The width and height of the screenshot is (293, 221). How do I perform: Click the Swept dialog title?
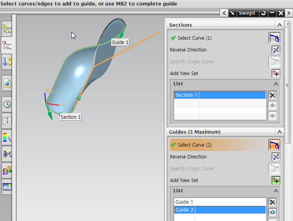[x=247, y=13]
